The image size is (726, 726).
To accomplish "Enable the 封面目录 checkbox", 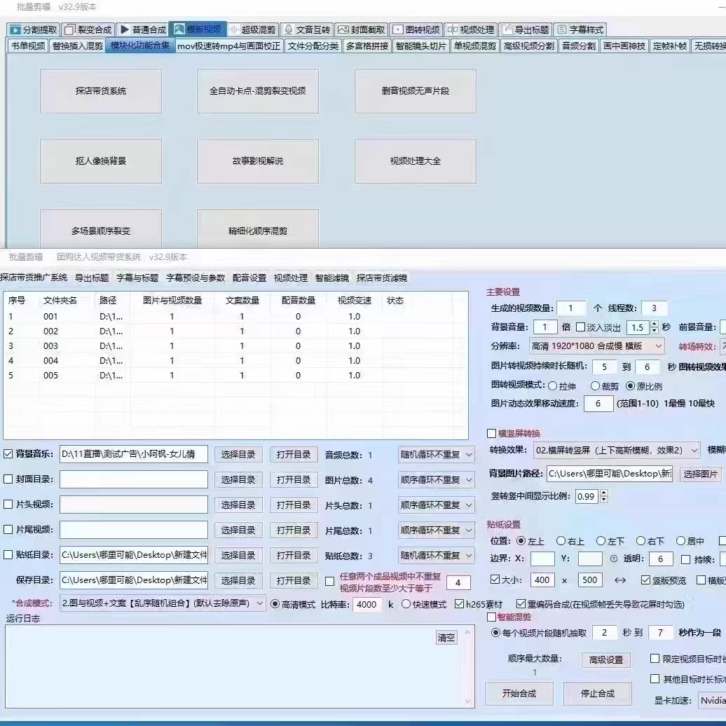I will [x=8, y=479].
